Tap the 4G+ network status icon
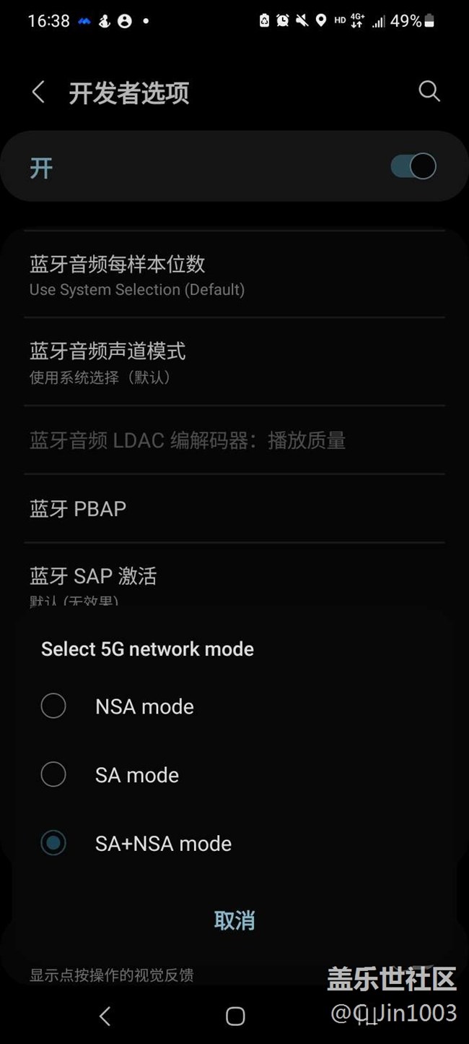 [x=357, y=21]
